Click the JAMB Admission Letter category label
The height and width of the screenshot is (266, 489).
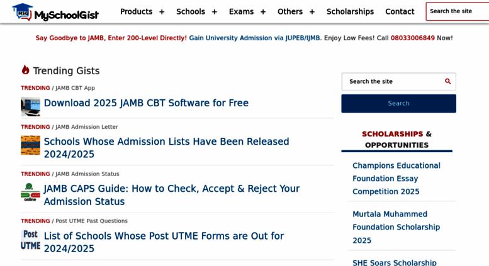[x=87, y=127]
